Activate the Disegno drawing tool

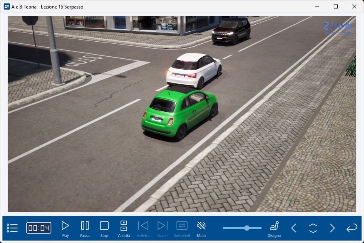pyautogui.click(x=274, y=228)
